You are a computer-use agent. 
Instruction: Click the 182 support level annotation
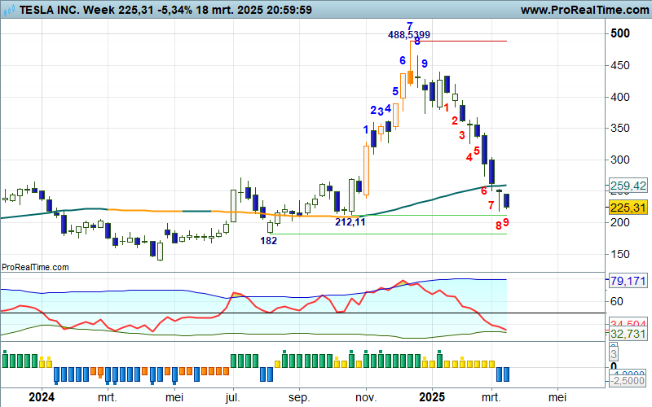coord(269,241)
